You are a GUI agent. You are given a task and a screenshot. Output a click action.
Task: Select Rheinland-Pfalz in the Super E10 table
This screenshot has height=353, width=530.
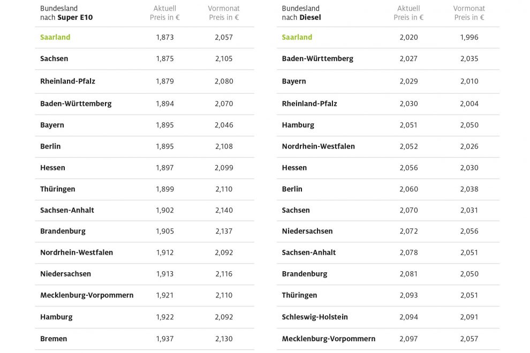[x=67, y=81]
